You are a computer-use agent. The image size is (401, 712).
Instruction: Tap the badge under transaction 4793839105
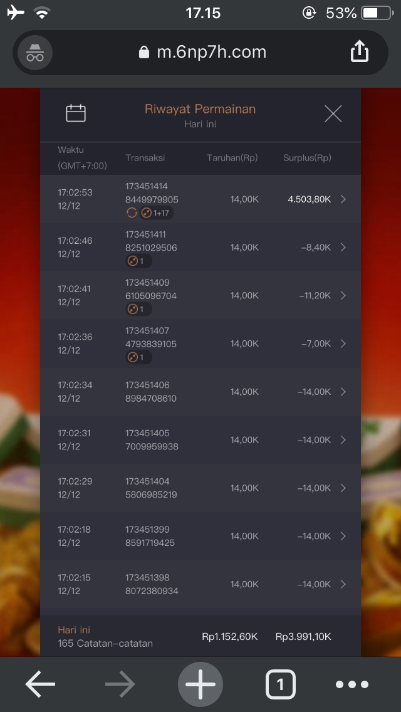pos(138,357)
